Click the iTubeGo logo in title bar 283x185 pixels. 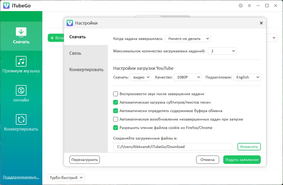click(x=6, y=5)
